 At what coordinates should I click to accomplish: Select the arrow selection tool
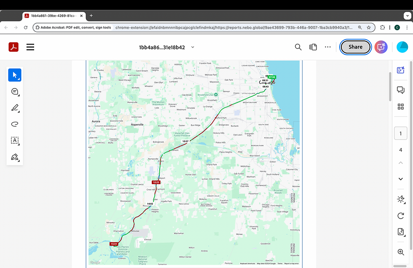click(x=15, y=75)
